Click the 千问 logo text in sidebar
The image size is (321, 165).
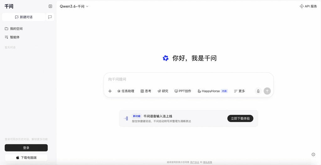pyautogui.click(x=9, y=6)
